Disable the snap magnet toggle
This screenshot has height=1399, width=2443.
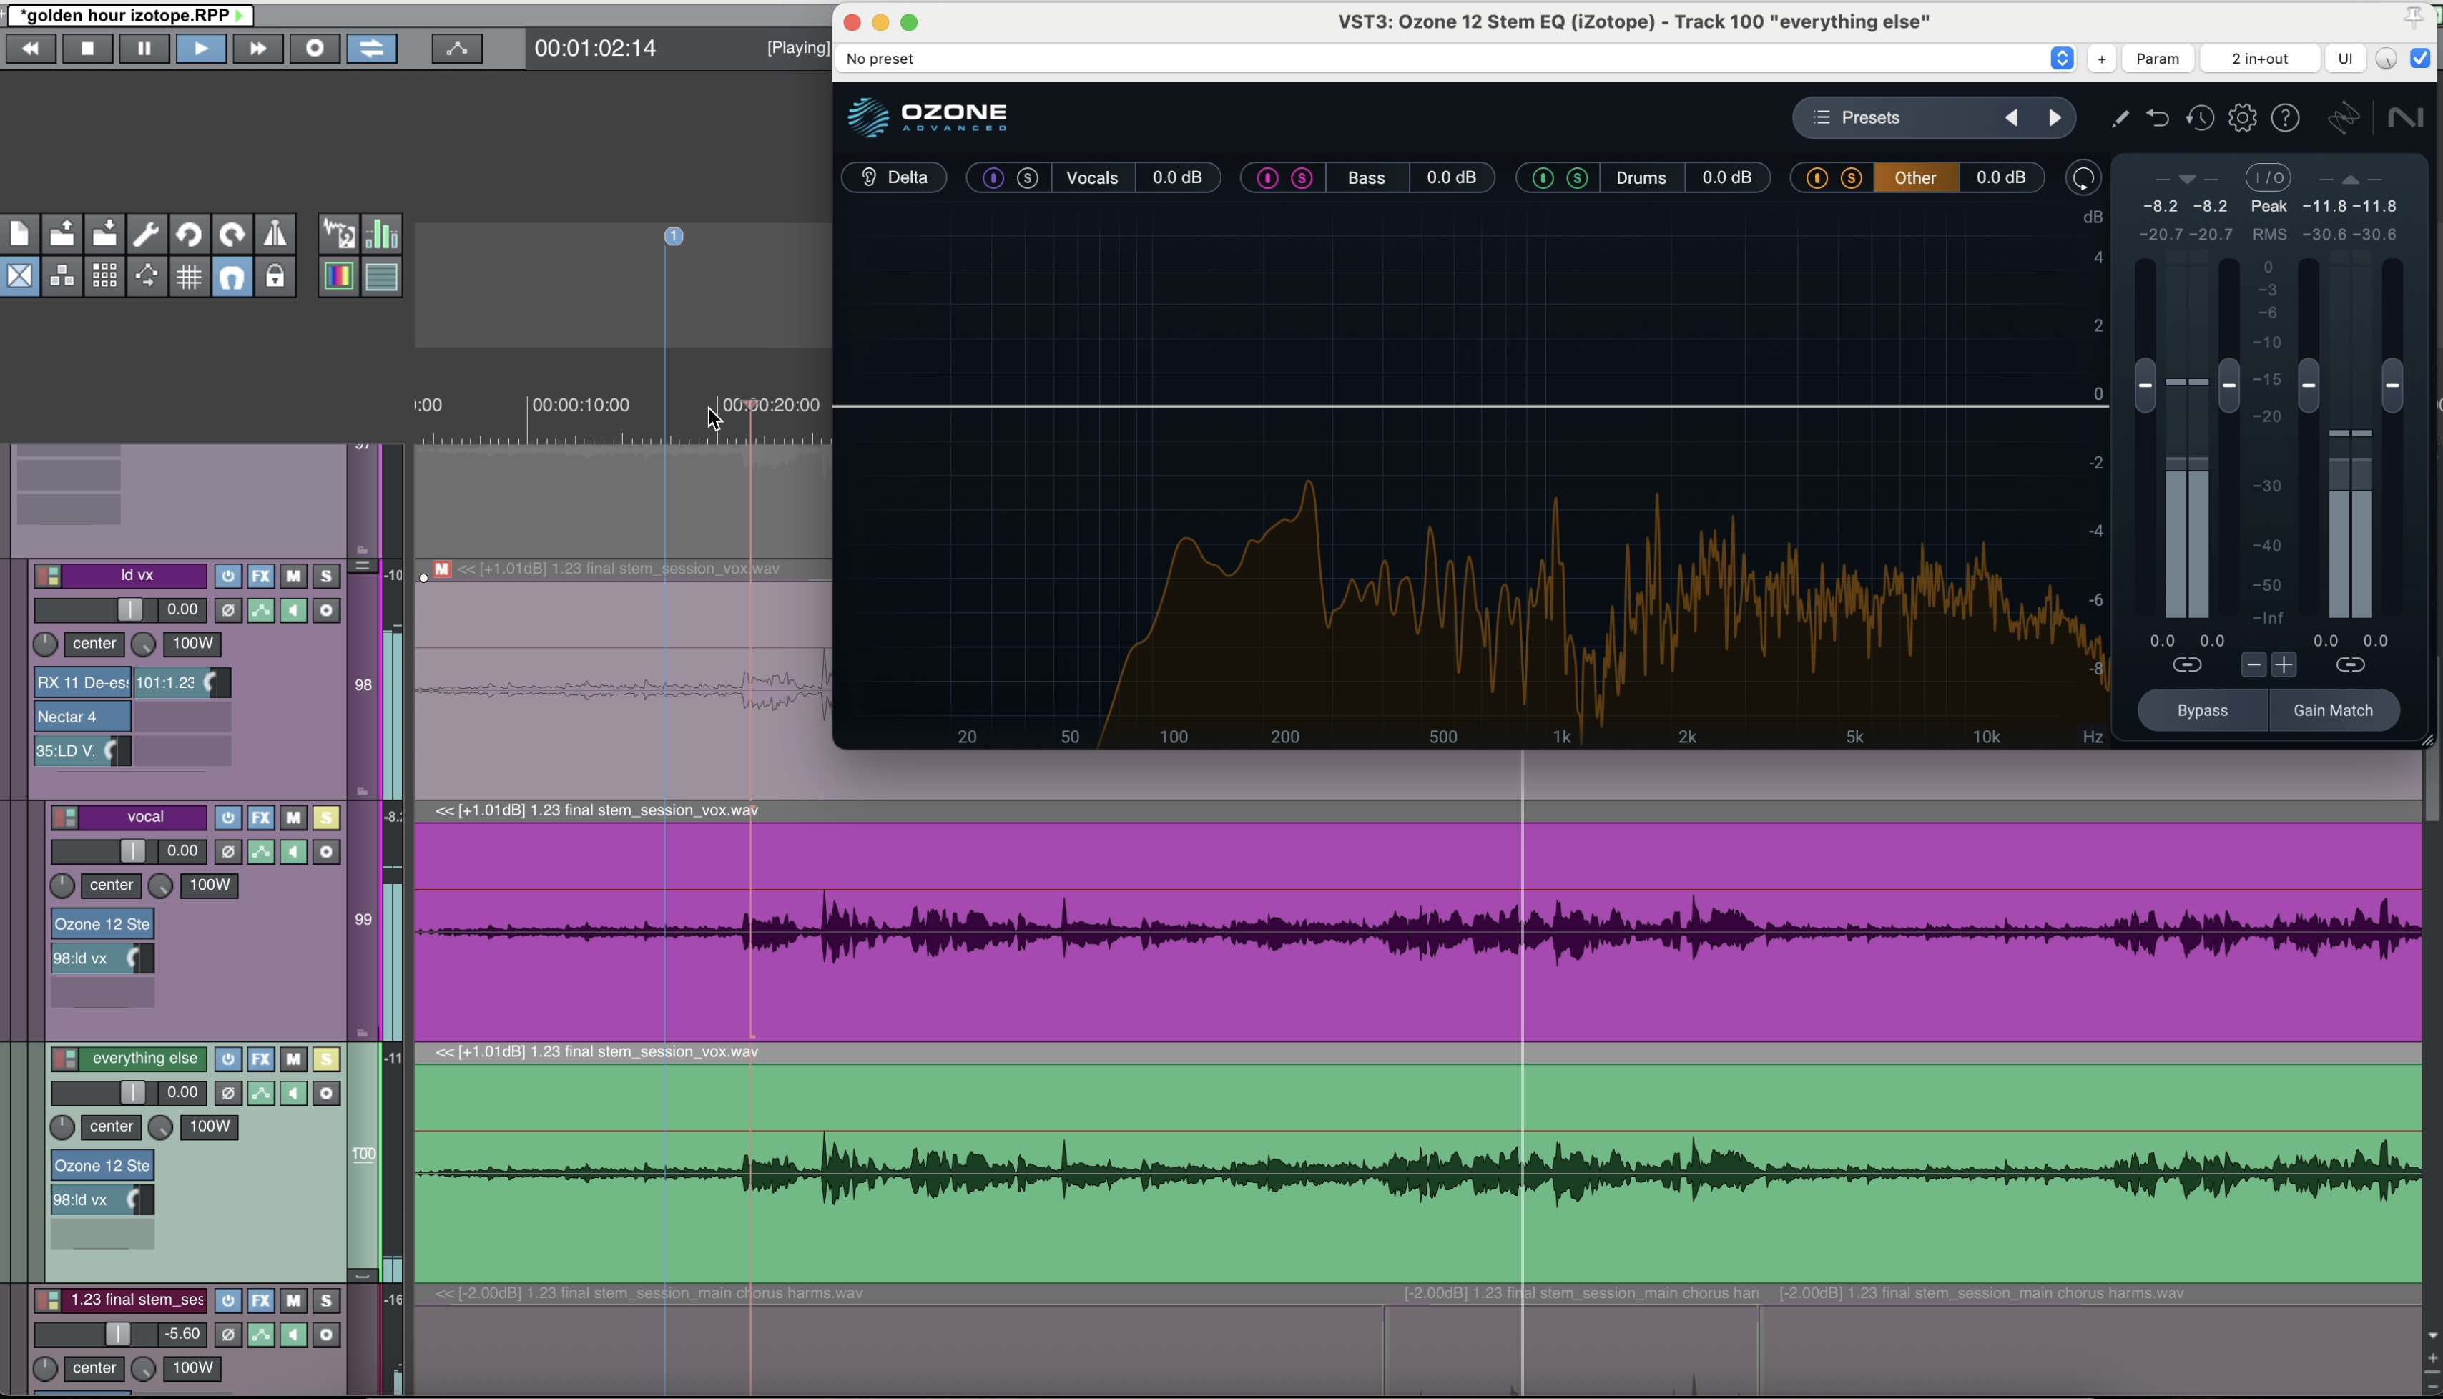(x=232, y=276)
